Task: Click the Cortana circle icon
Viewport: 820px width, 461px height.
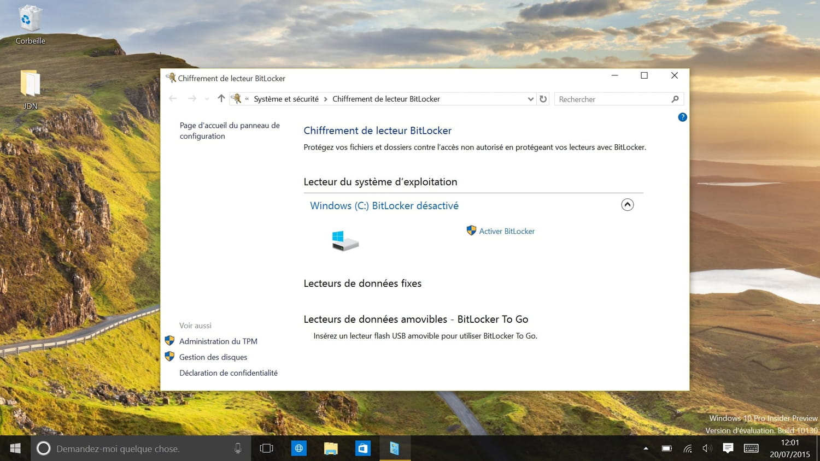Action: pyautogui.click(x=43, y=448)
